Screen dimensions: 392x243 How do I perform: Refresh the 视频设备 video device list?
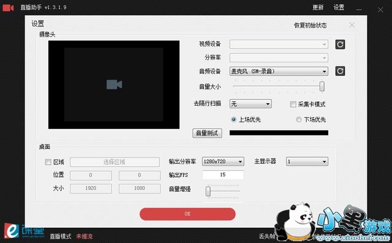[340, 45]
